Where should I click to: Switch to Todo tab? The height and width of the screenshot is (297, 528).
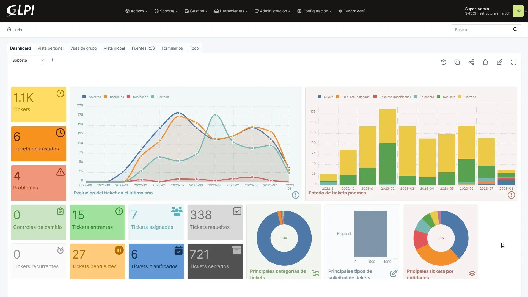tap(194, 48)
